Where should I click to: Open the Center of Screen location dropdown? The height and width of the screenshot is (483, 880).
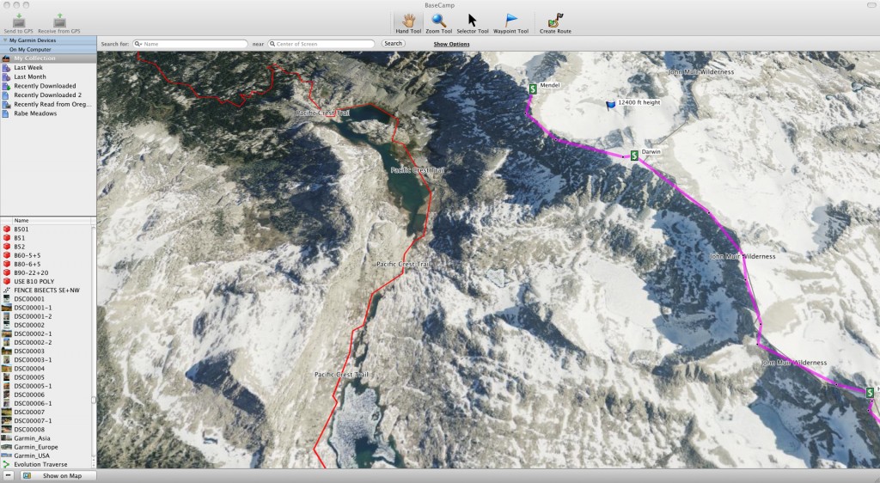point(272,43)
